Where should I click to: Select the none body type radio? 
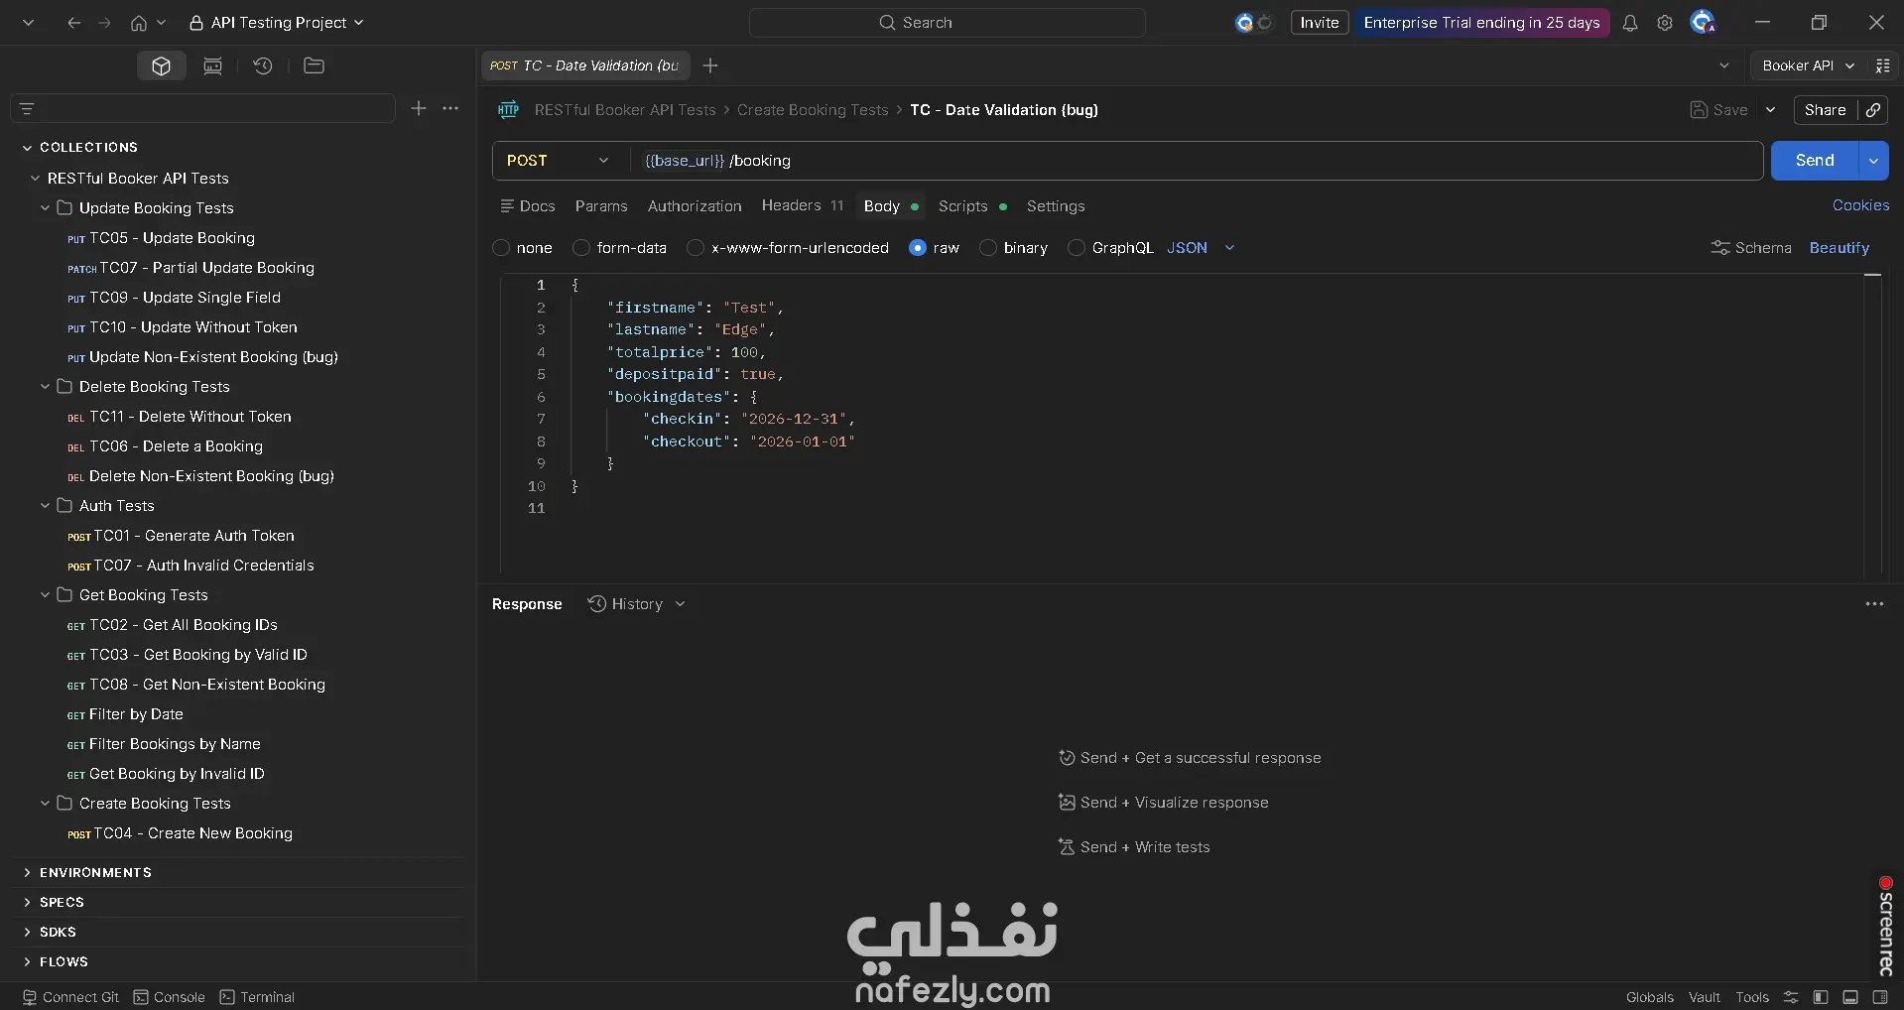(501, 248)
